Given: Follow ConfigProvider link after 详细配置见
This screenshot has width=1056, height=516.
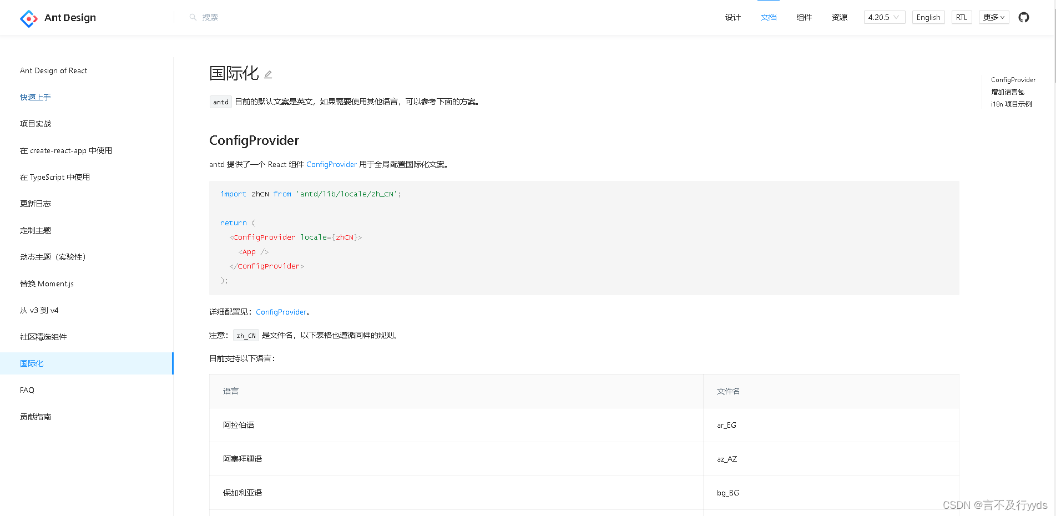Looking at the screenshot, I should [x=281, y=312].
